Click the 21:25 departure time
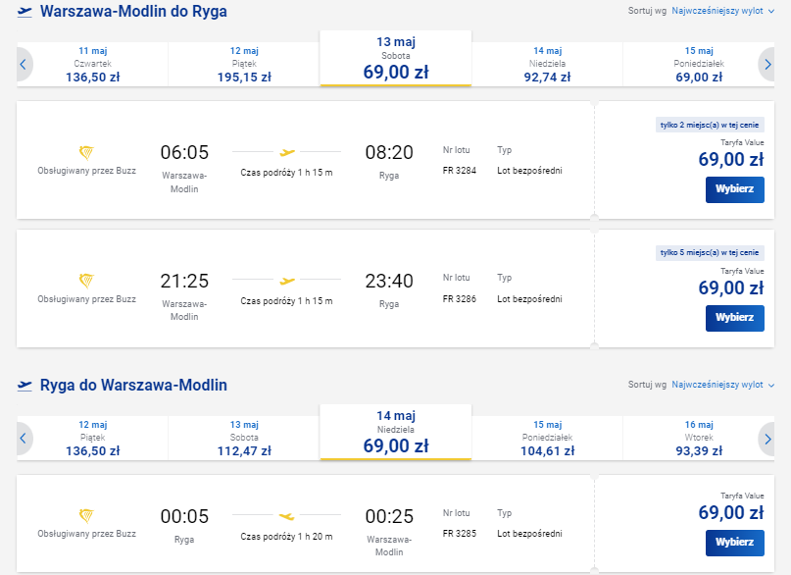Screen dimensions: 791x575 click(x=184, y=281)
